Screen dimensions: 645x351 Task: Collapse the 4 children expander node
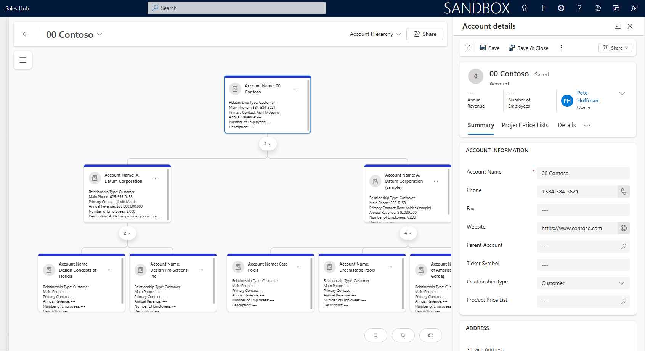pyautogui.click(x=408, y=233)
